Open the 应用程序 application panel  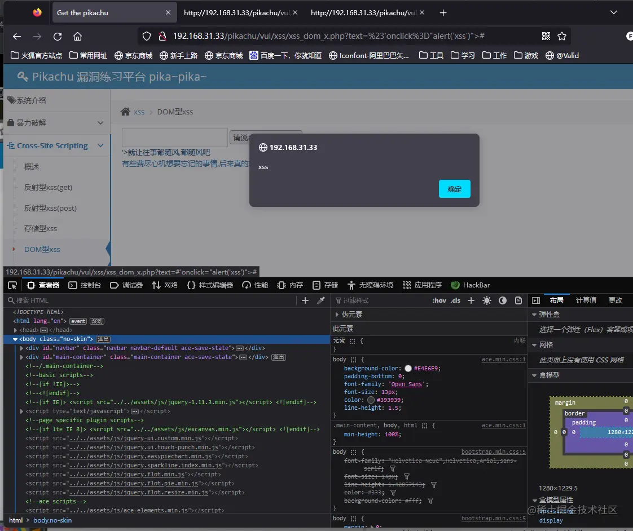[422, 285]
